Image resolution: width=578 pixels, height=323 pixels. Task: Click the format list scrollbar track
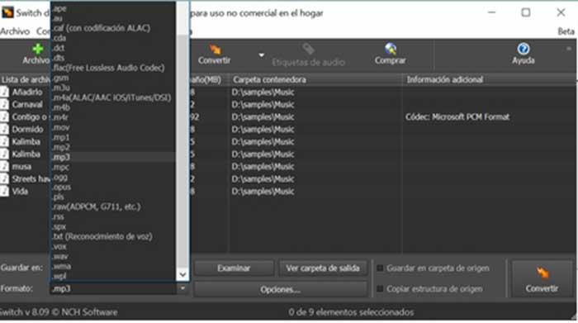pos(182,151)
